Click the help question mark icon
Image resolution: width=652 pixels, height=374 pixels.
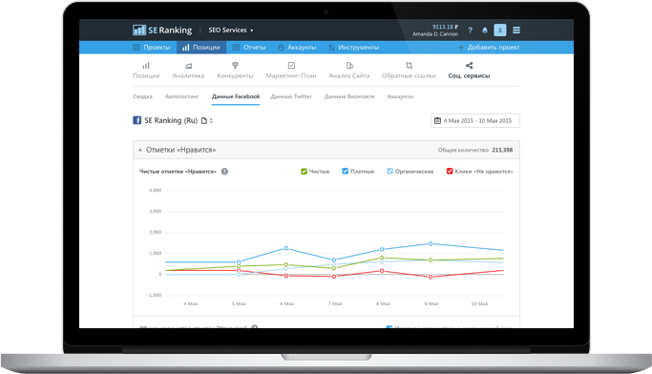(x=470, y=31)
